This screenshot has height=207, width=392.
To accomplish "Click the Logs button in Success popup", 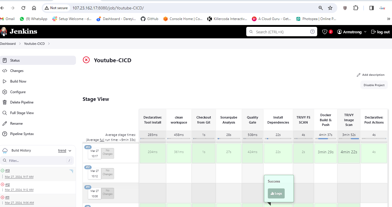I will (x=276, y=193).
